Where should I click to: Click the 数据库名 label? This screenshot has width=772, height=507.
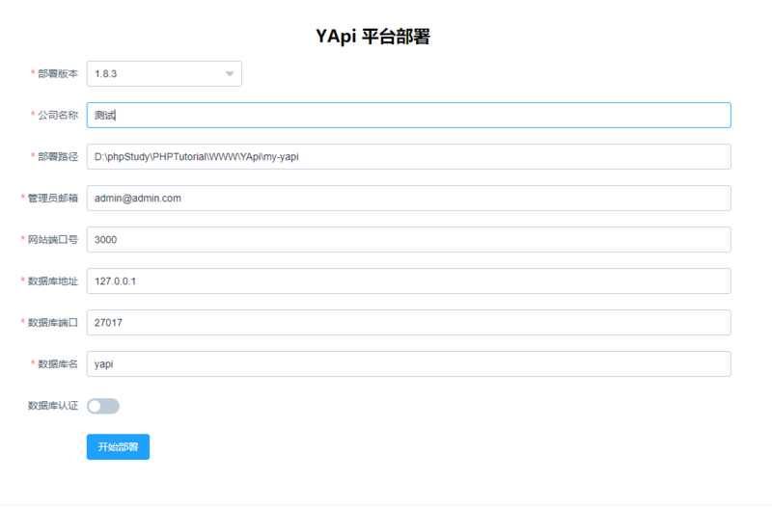tap(58, 364)
